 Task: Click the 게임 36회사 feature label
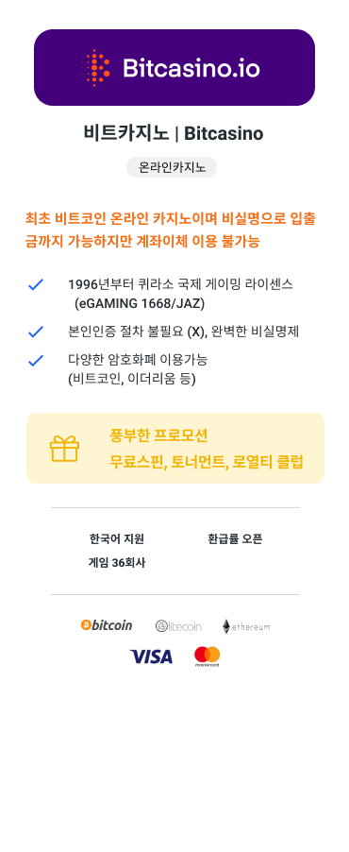point(117,563)
